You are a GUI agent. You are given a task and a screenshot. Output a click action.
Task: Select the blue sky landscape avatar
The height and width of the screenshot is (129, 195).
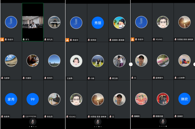click(54, 61)
